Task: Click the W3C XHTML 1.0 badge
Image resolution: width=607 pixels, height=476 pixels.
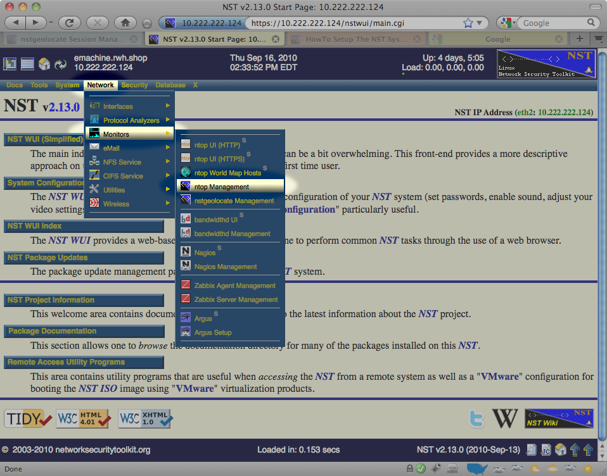Action: coord(146,419)
